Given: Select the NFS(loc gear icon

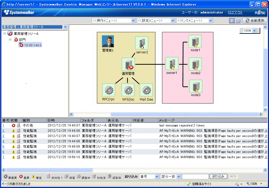Looking at the screenshot, I should point(128,90).
